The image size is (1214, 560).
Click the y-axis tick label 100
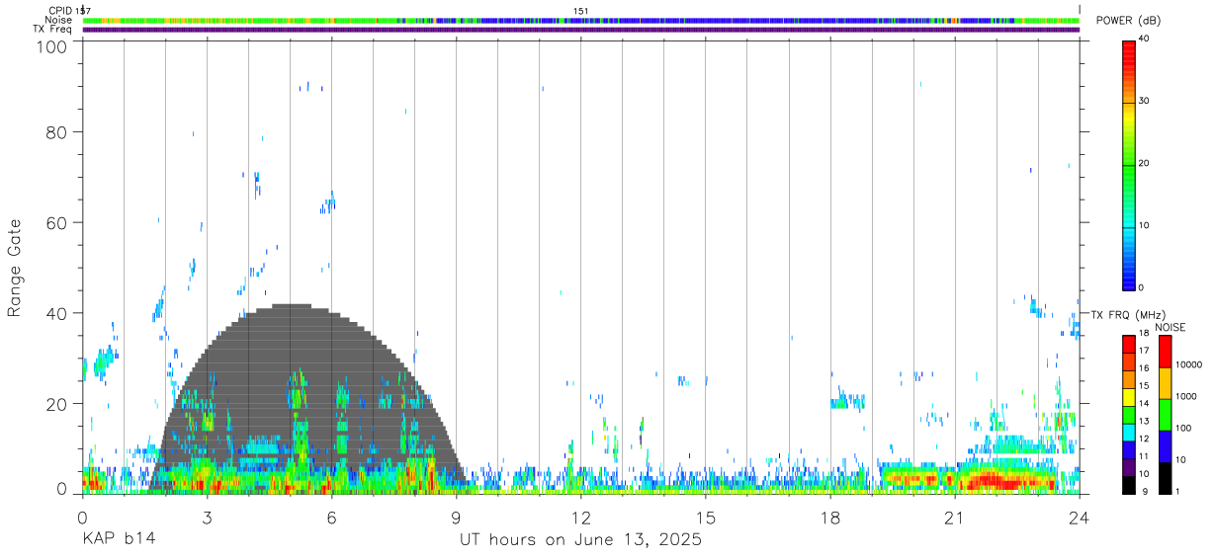click(50, 45)
